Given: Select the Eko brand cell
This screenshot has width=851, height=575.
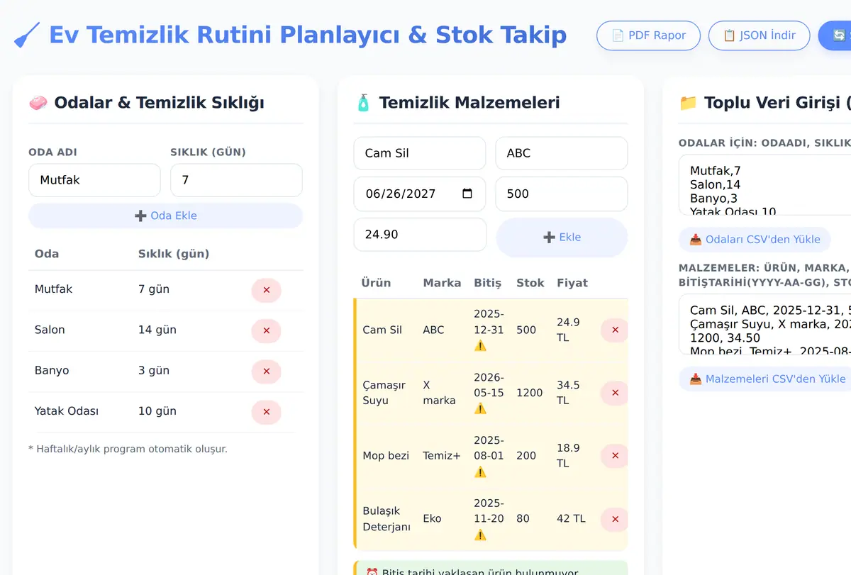Looking at the screenshot, I should click(x=432, y=519).
